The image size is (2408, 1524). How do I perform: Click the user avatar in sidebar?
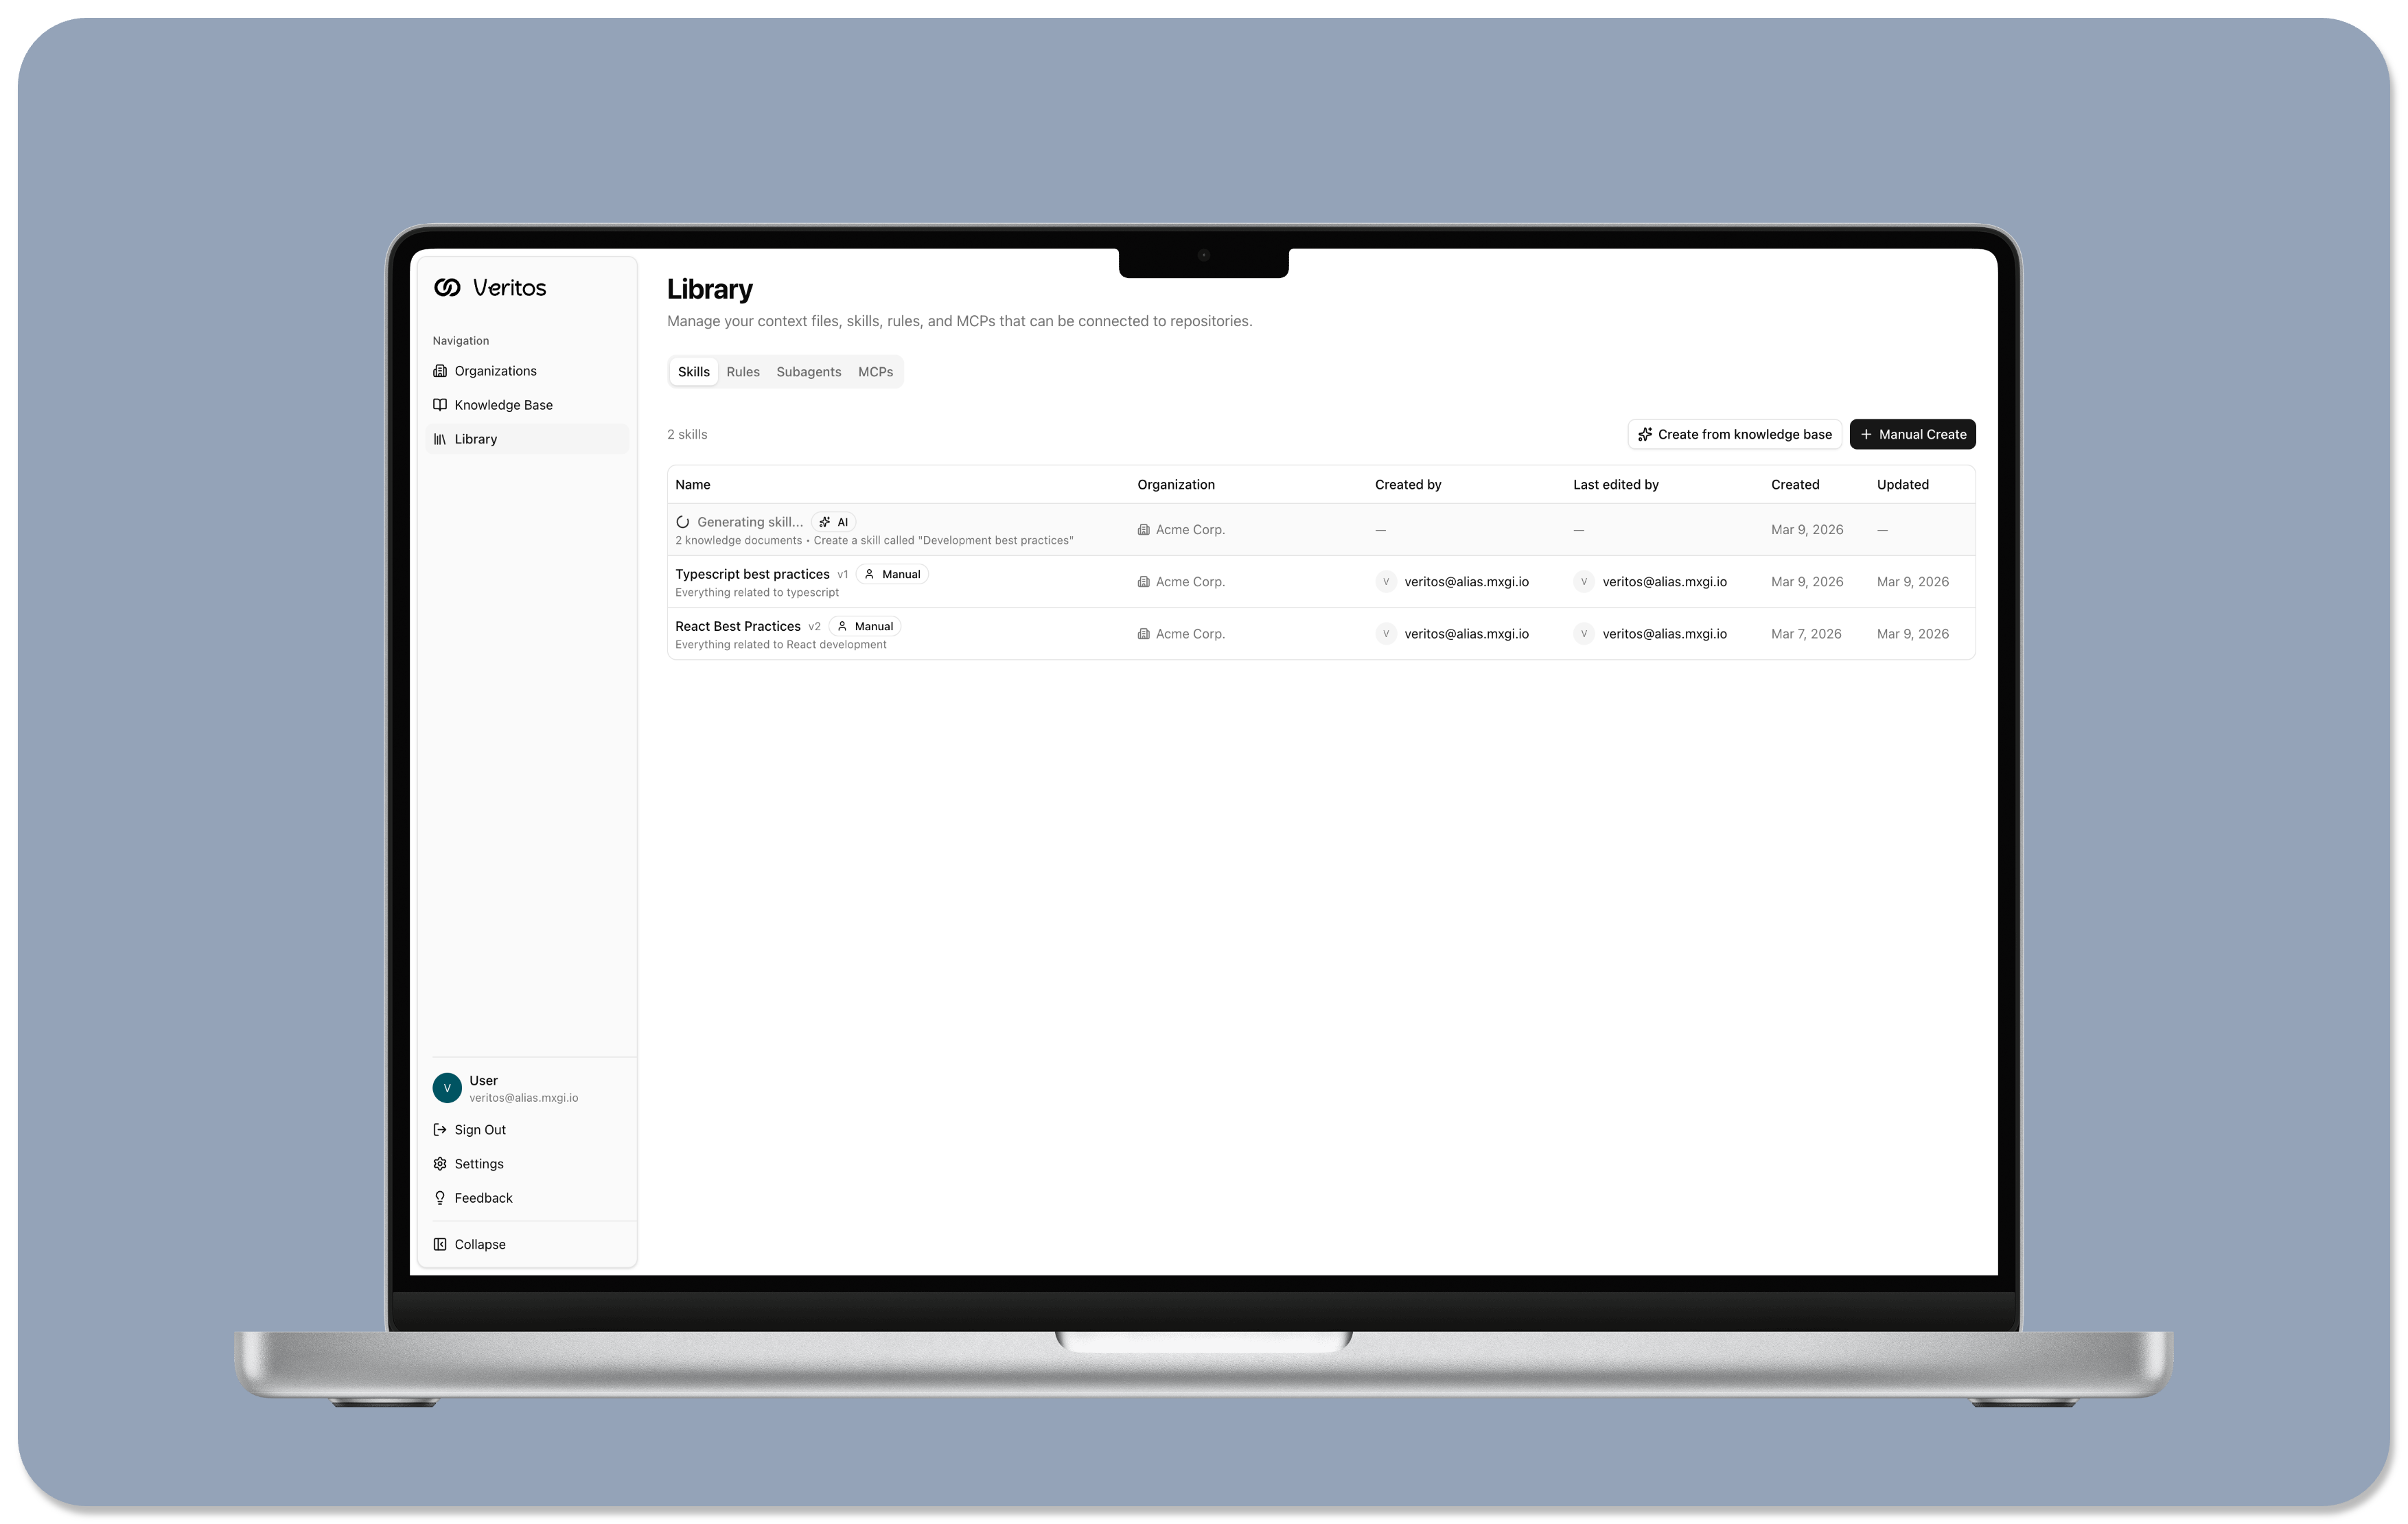pos(447,1088)
